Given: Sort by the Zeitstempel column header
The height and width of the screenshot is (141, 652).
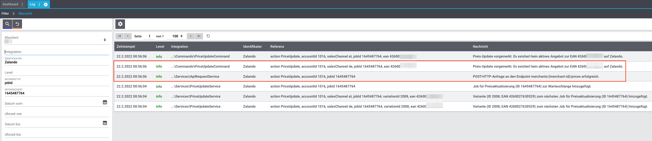Looking at the screenshot, I should [126, 47].
